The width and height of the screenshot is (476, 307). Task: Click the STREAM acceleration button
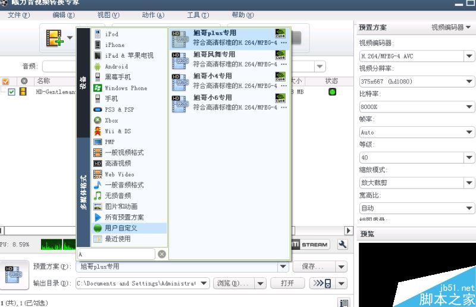[311, 245]
